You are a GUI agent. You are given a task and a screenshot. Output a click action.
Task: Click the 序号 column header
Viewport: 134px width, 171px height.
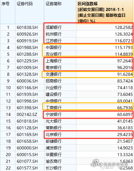click(x=8, y=12)
